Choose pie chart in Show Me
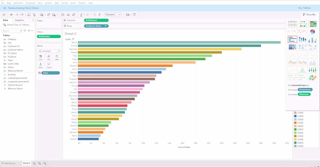320x167 pixels. click(312, 32)
